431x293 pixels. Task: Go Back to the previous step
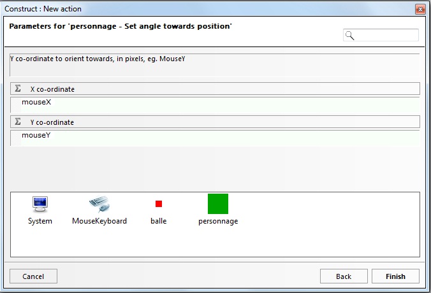[344, 276]
